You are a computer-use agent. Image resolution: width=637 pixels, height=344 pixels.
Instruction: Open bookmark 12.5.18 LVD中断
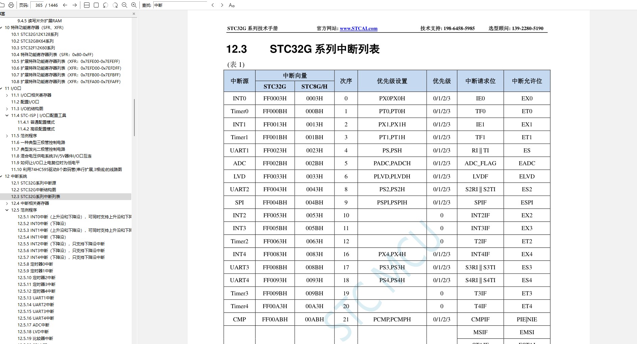[33, 332]
